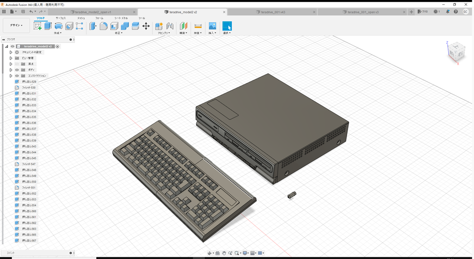474x259 pixels.
Task: Click the Fillet tool in toolbar
Action: pos(104,26)
